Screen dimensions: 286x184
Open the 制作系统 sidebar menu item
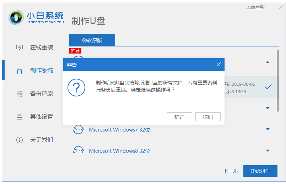click(41, 71)
